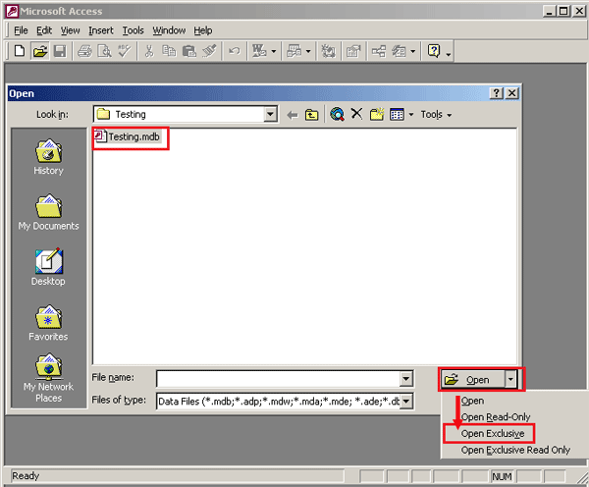Click the toolbar options arrow after Help
Image resolution: width=589 pixels, height=487 pixels.
pos(449,53)
